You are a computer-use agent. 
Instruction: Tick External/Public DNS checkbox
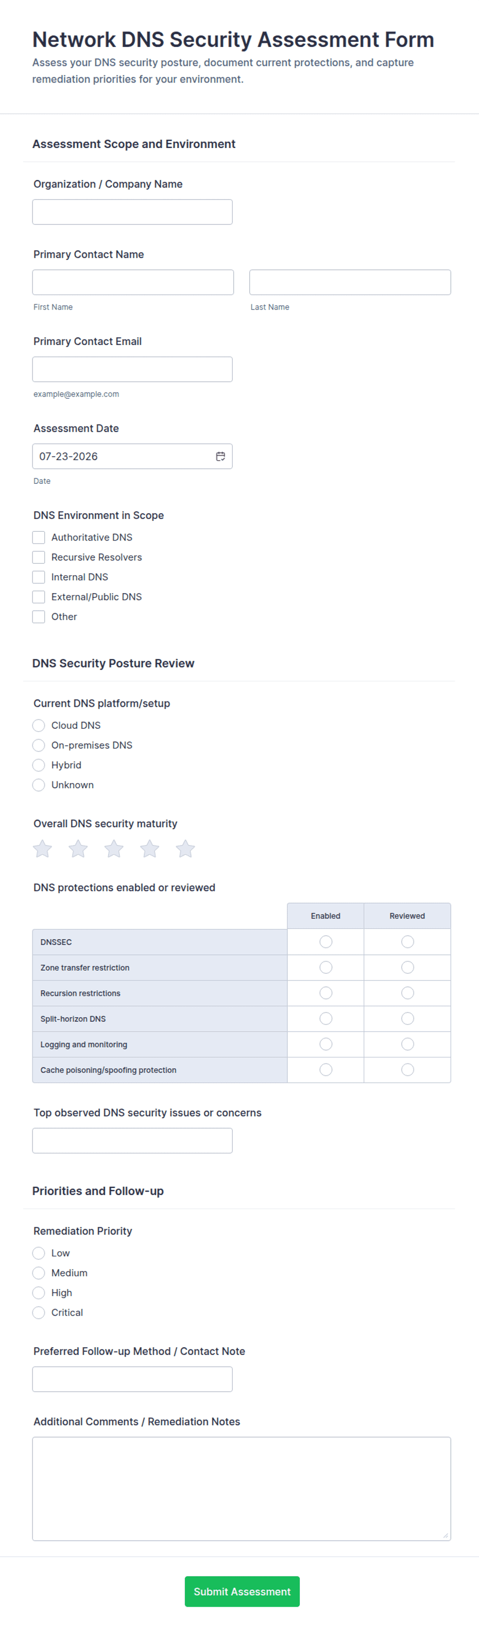click(x=39, y=597)
